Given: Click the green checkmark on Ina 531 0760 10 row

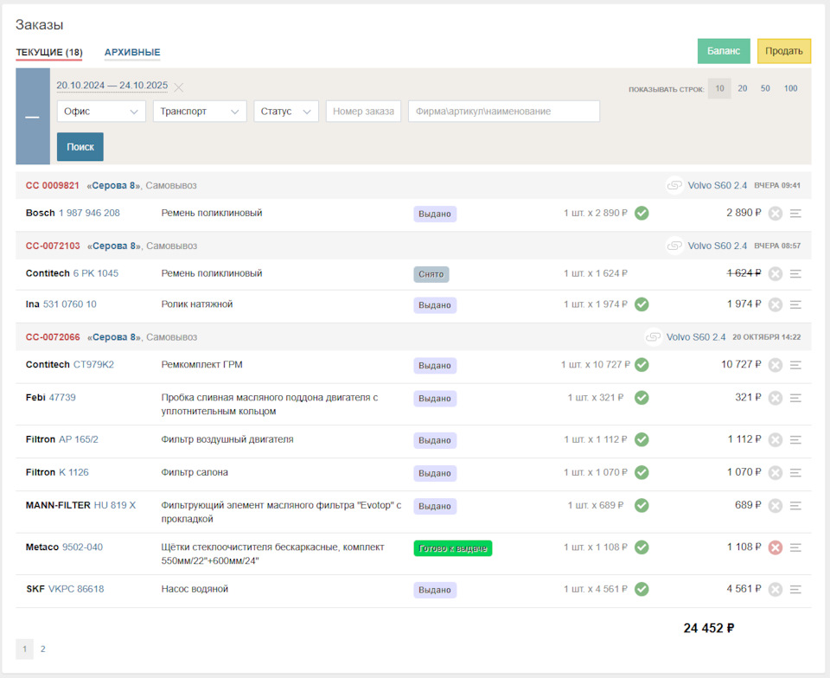Looking at the screenshot, I should pos(642,304).
